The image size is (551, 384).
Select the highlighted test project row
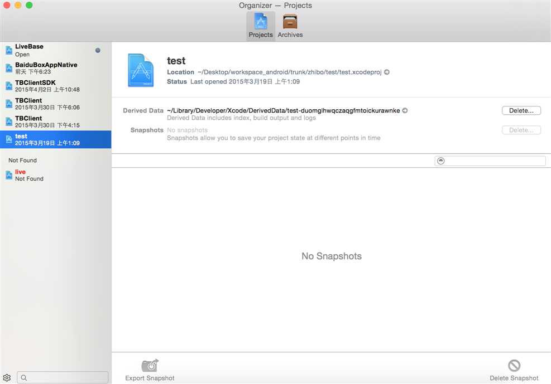pyautogui.click(x=55, y=139)
